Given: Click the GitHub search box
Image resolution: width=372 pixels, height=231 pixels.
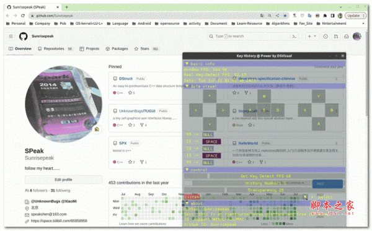Looking at the screenshot, I should coord(249,37).
